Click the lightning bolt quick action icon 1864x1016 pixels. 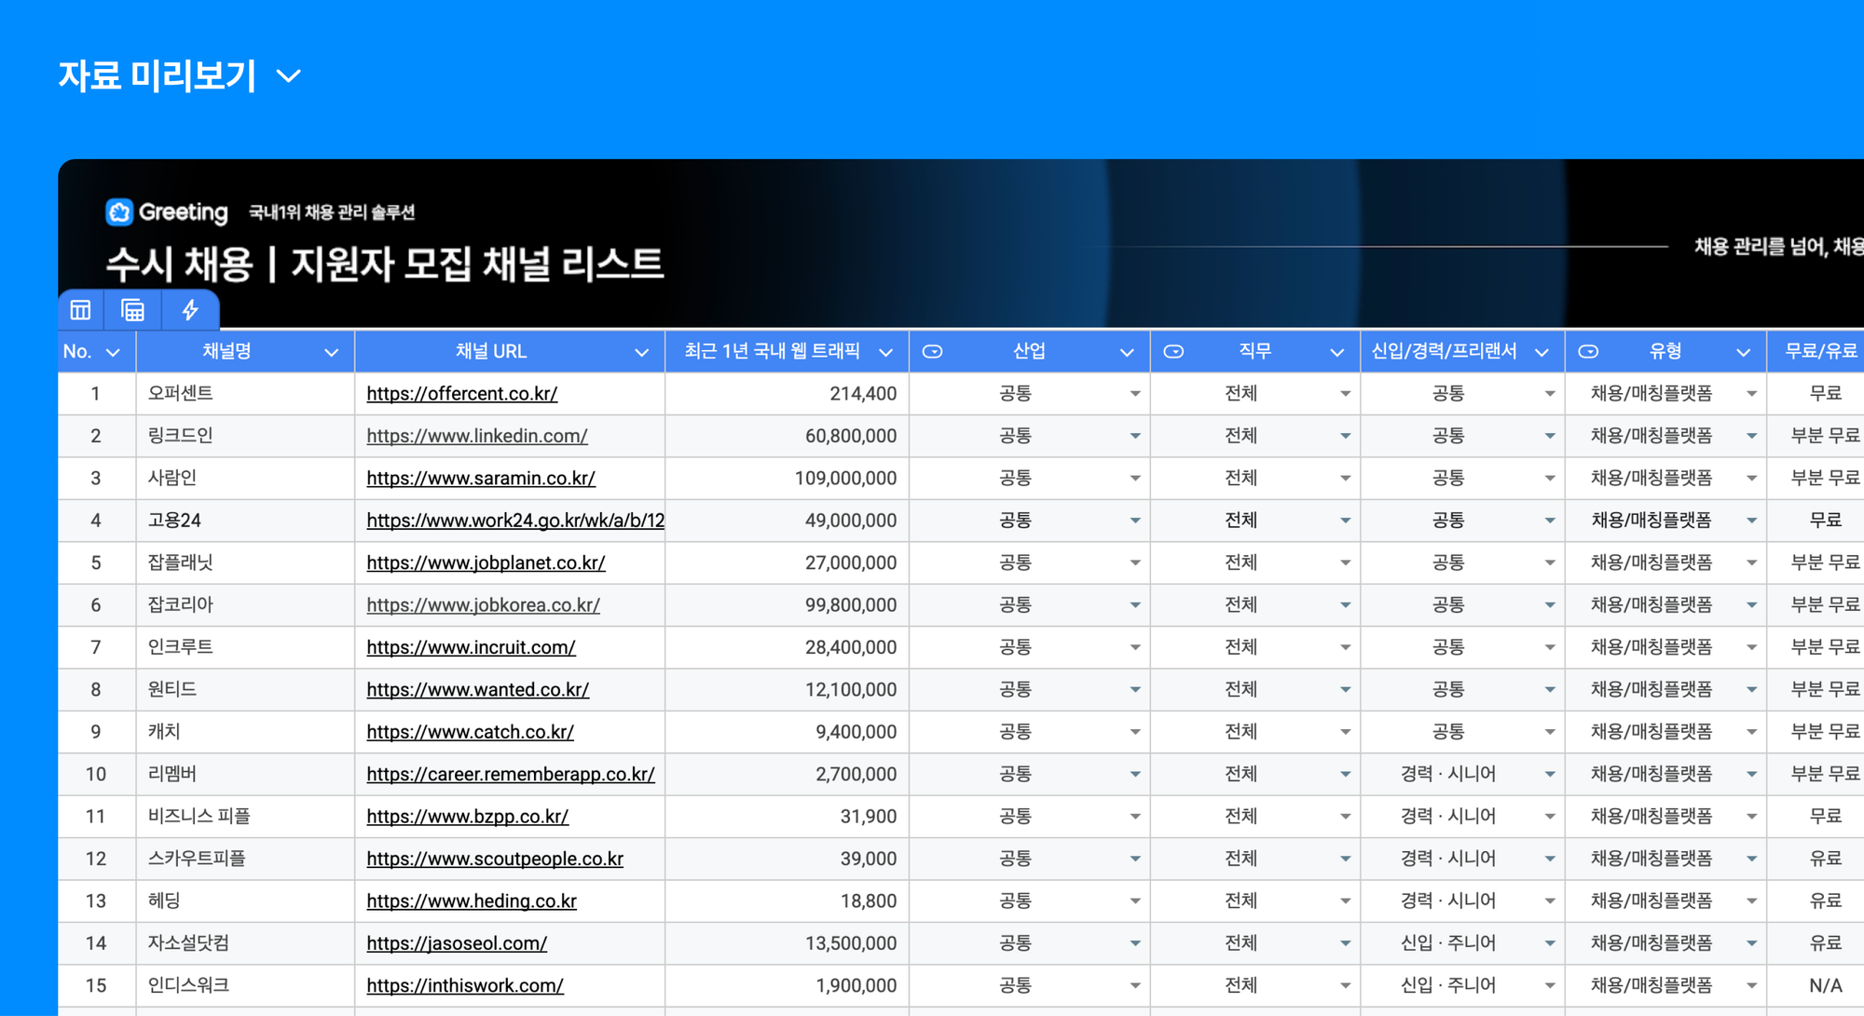point(190,310)
